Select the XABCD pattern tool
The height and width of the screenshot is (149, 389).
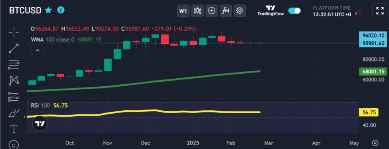tap(14, 81)
